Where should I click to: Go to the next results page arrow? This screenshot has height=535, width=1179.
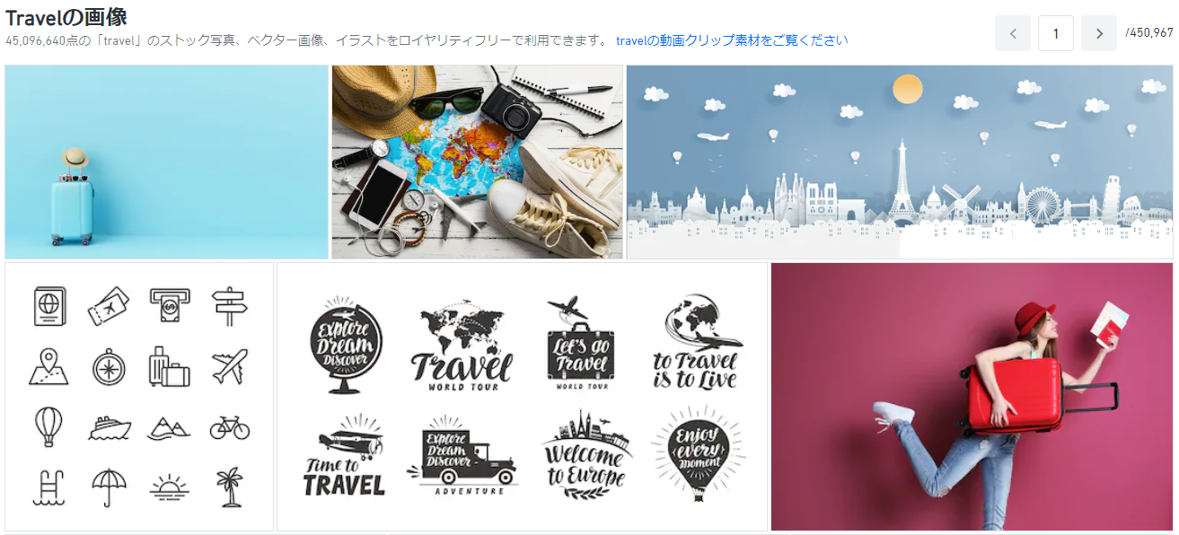pos(1098,33)
